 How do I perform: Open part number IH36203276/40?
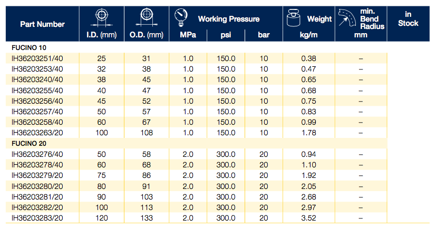coord(37,154)
